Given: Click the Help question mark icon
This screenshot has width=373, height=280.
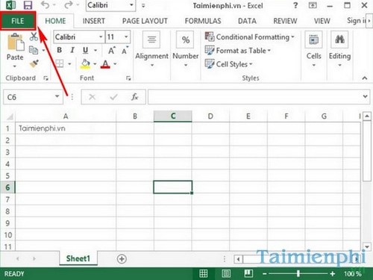Looking at the screenshot, I should (295, 5).
